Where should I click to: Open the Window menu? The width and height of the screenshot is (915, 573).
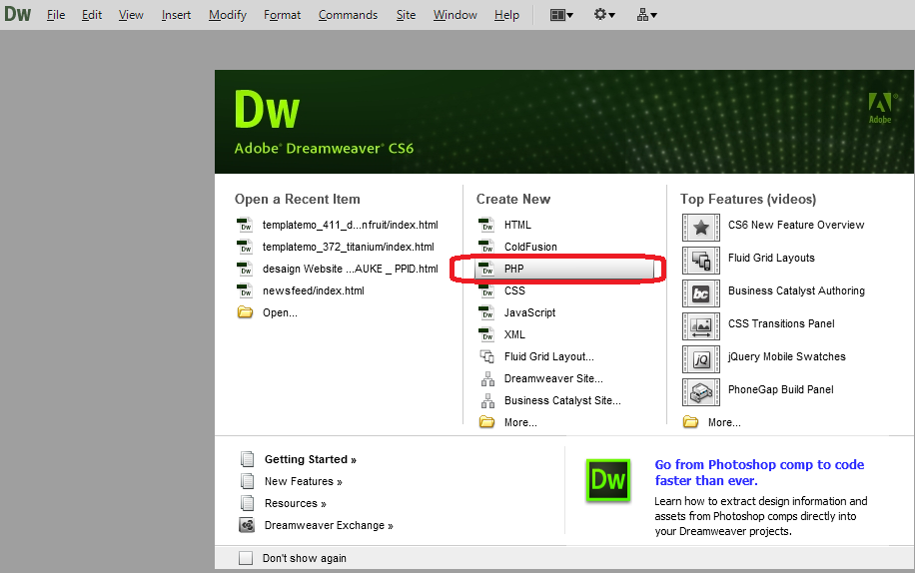pyautogui.click(x=456, y=15)
